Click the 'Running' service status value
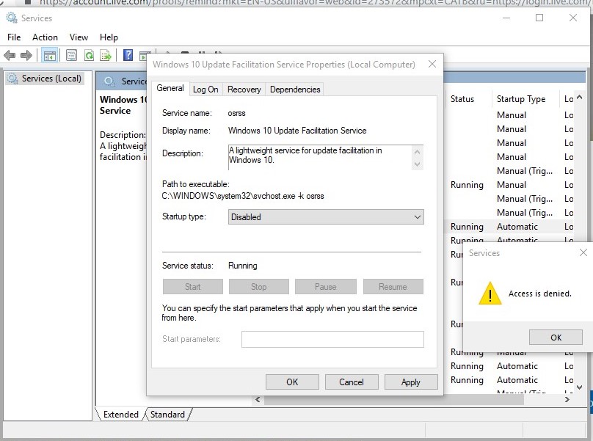 (242, 266)
